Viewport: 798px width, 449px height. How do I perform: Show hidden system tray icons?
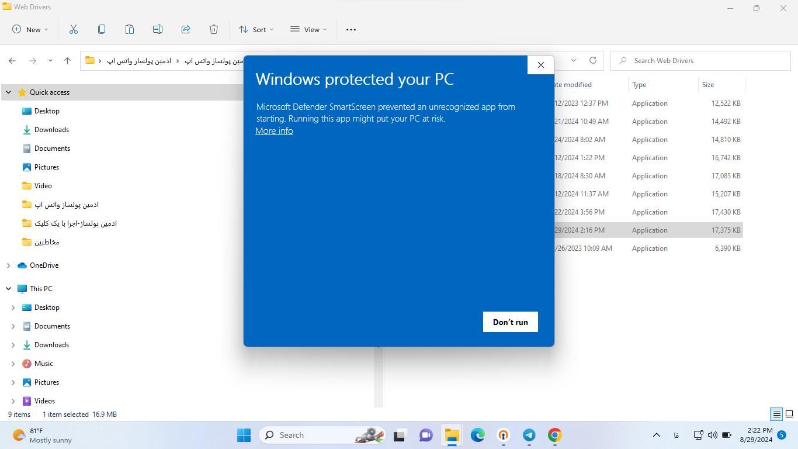click(x=656, y=435)
